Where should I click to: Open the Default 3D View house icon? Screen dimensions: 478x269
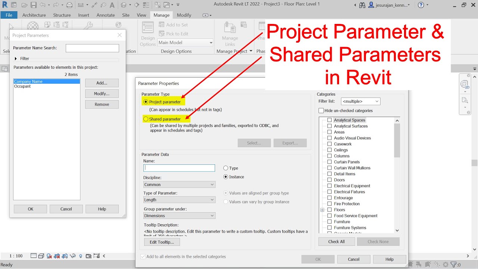pyautogui.click(x=123, y=5)
